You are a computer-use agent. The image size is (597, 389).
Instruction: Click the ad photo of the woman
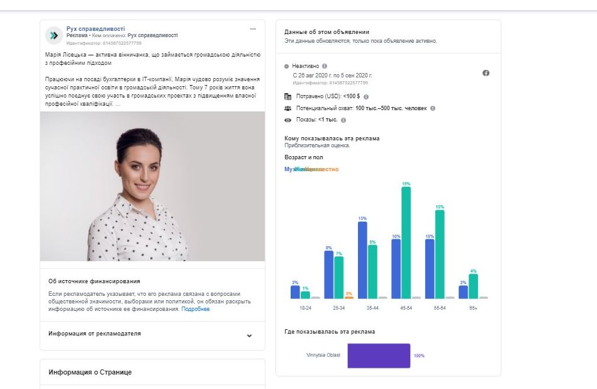point(152,186)
